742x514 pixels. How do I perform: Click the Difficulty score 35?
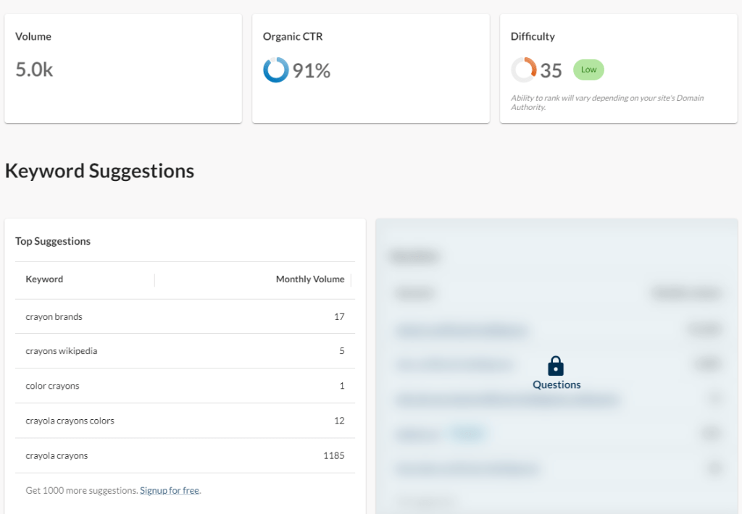[x=551, y=70]
